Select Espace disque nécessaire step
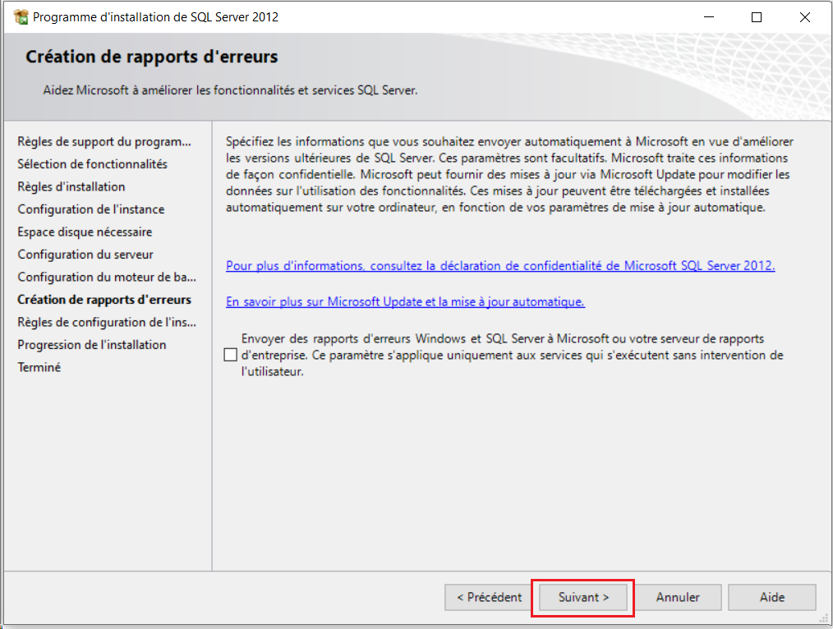 tap(85, 232)
